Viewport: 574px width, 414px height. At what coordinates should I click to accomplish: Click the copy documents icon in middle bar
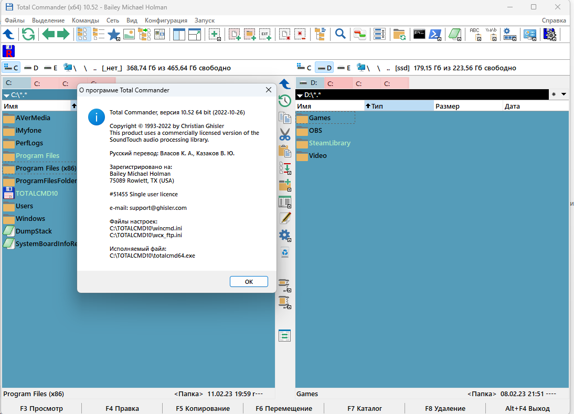coord(285,118)
